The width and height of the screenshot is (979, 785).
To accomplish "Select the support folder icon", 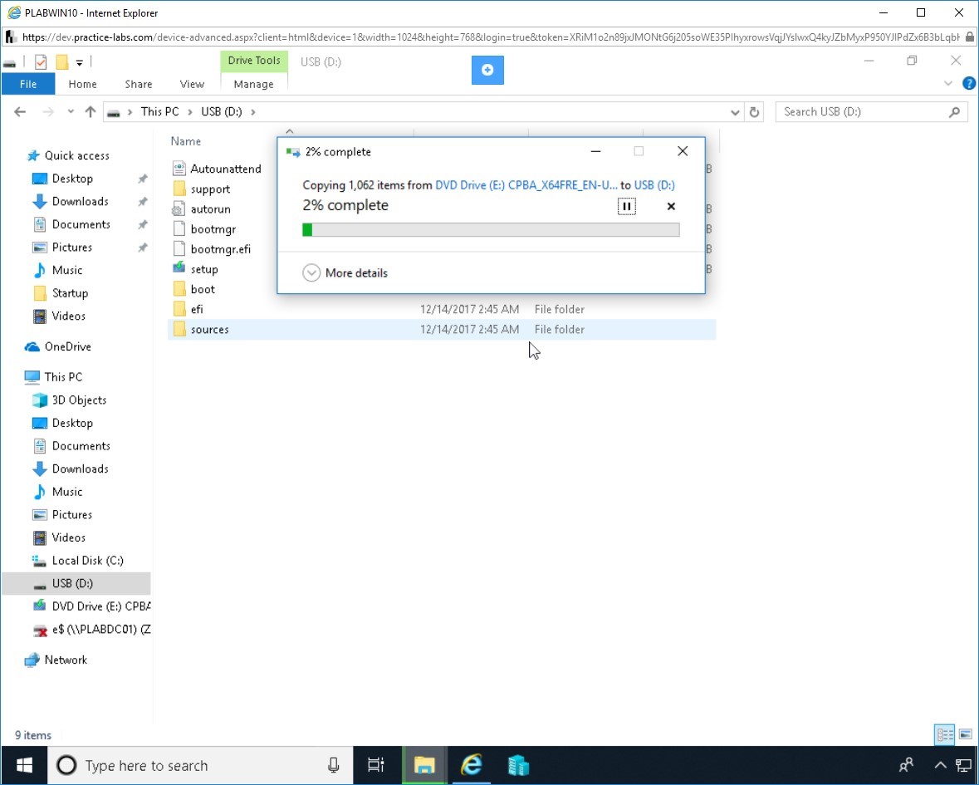I will (x=179, y=189).
